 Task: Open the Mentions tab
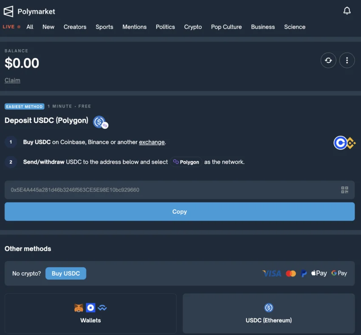(x=135, y=27)
